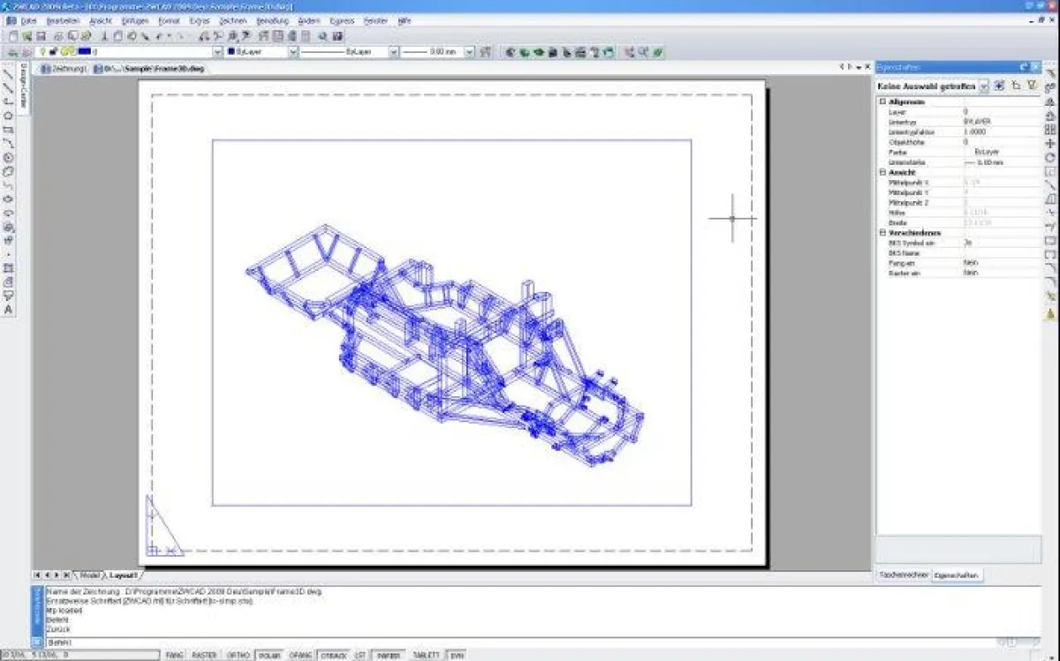
Task: Open the 'Keine Auswahl getroffen' dropdown
Action: point(983,86)
